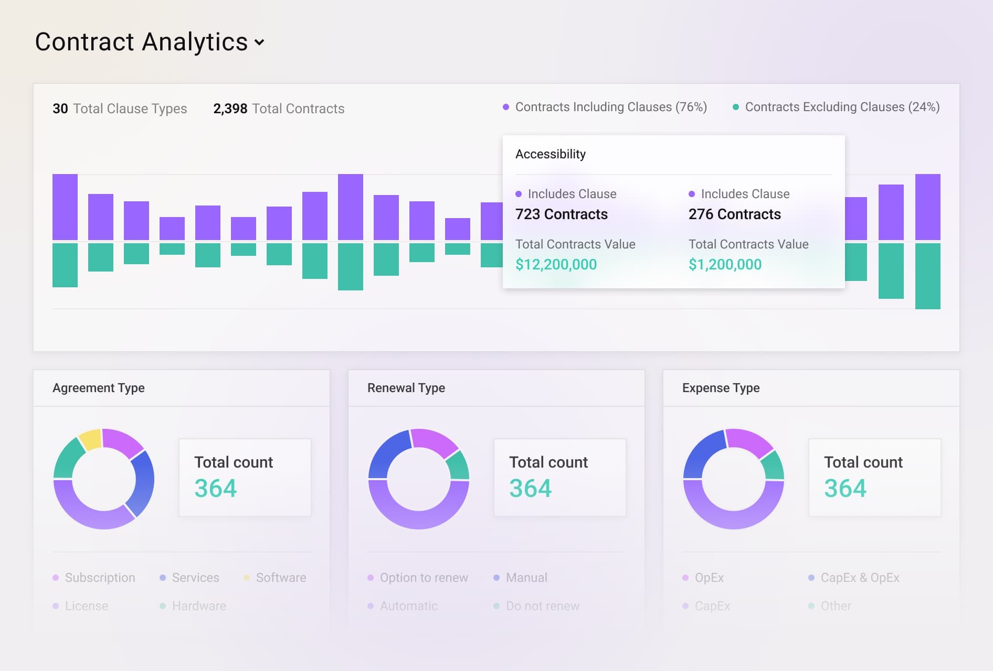993x671 pixels.
Task: Click Total count 364 box in Renewal Type
Action: (x=560, y=478)
